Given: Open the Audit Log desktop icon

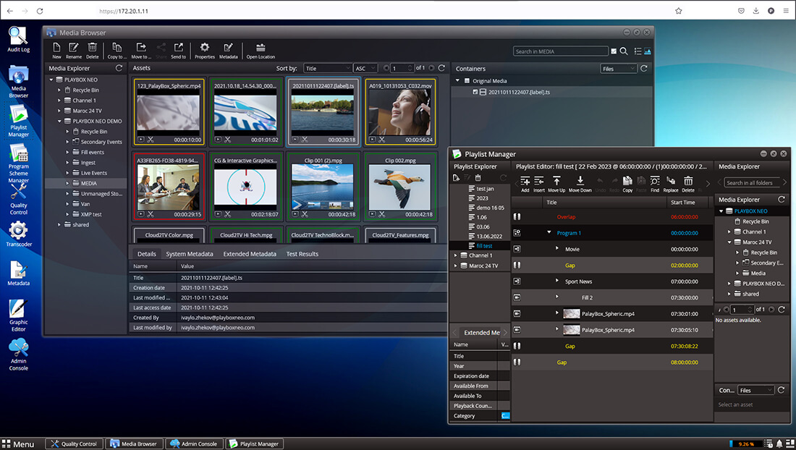Looking at the screenshot, I should tap(18, 40).
